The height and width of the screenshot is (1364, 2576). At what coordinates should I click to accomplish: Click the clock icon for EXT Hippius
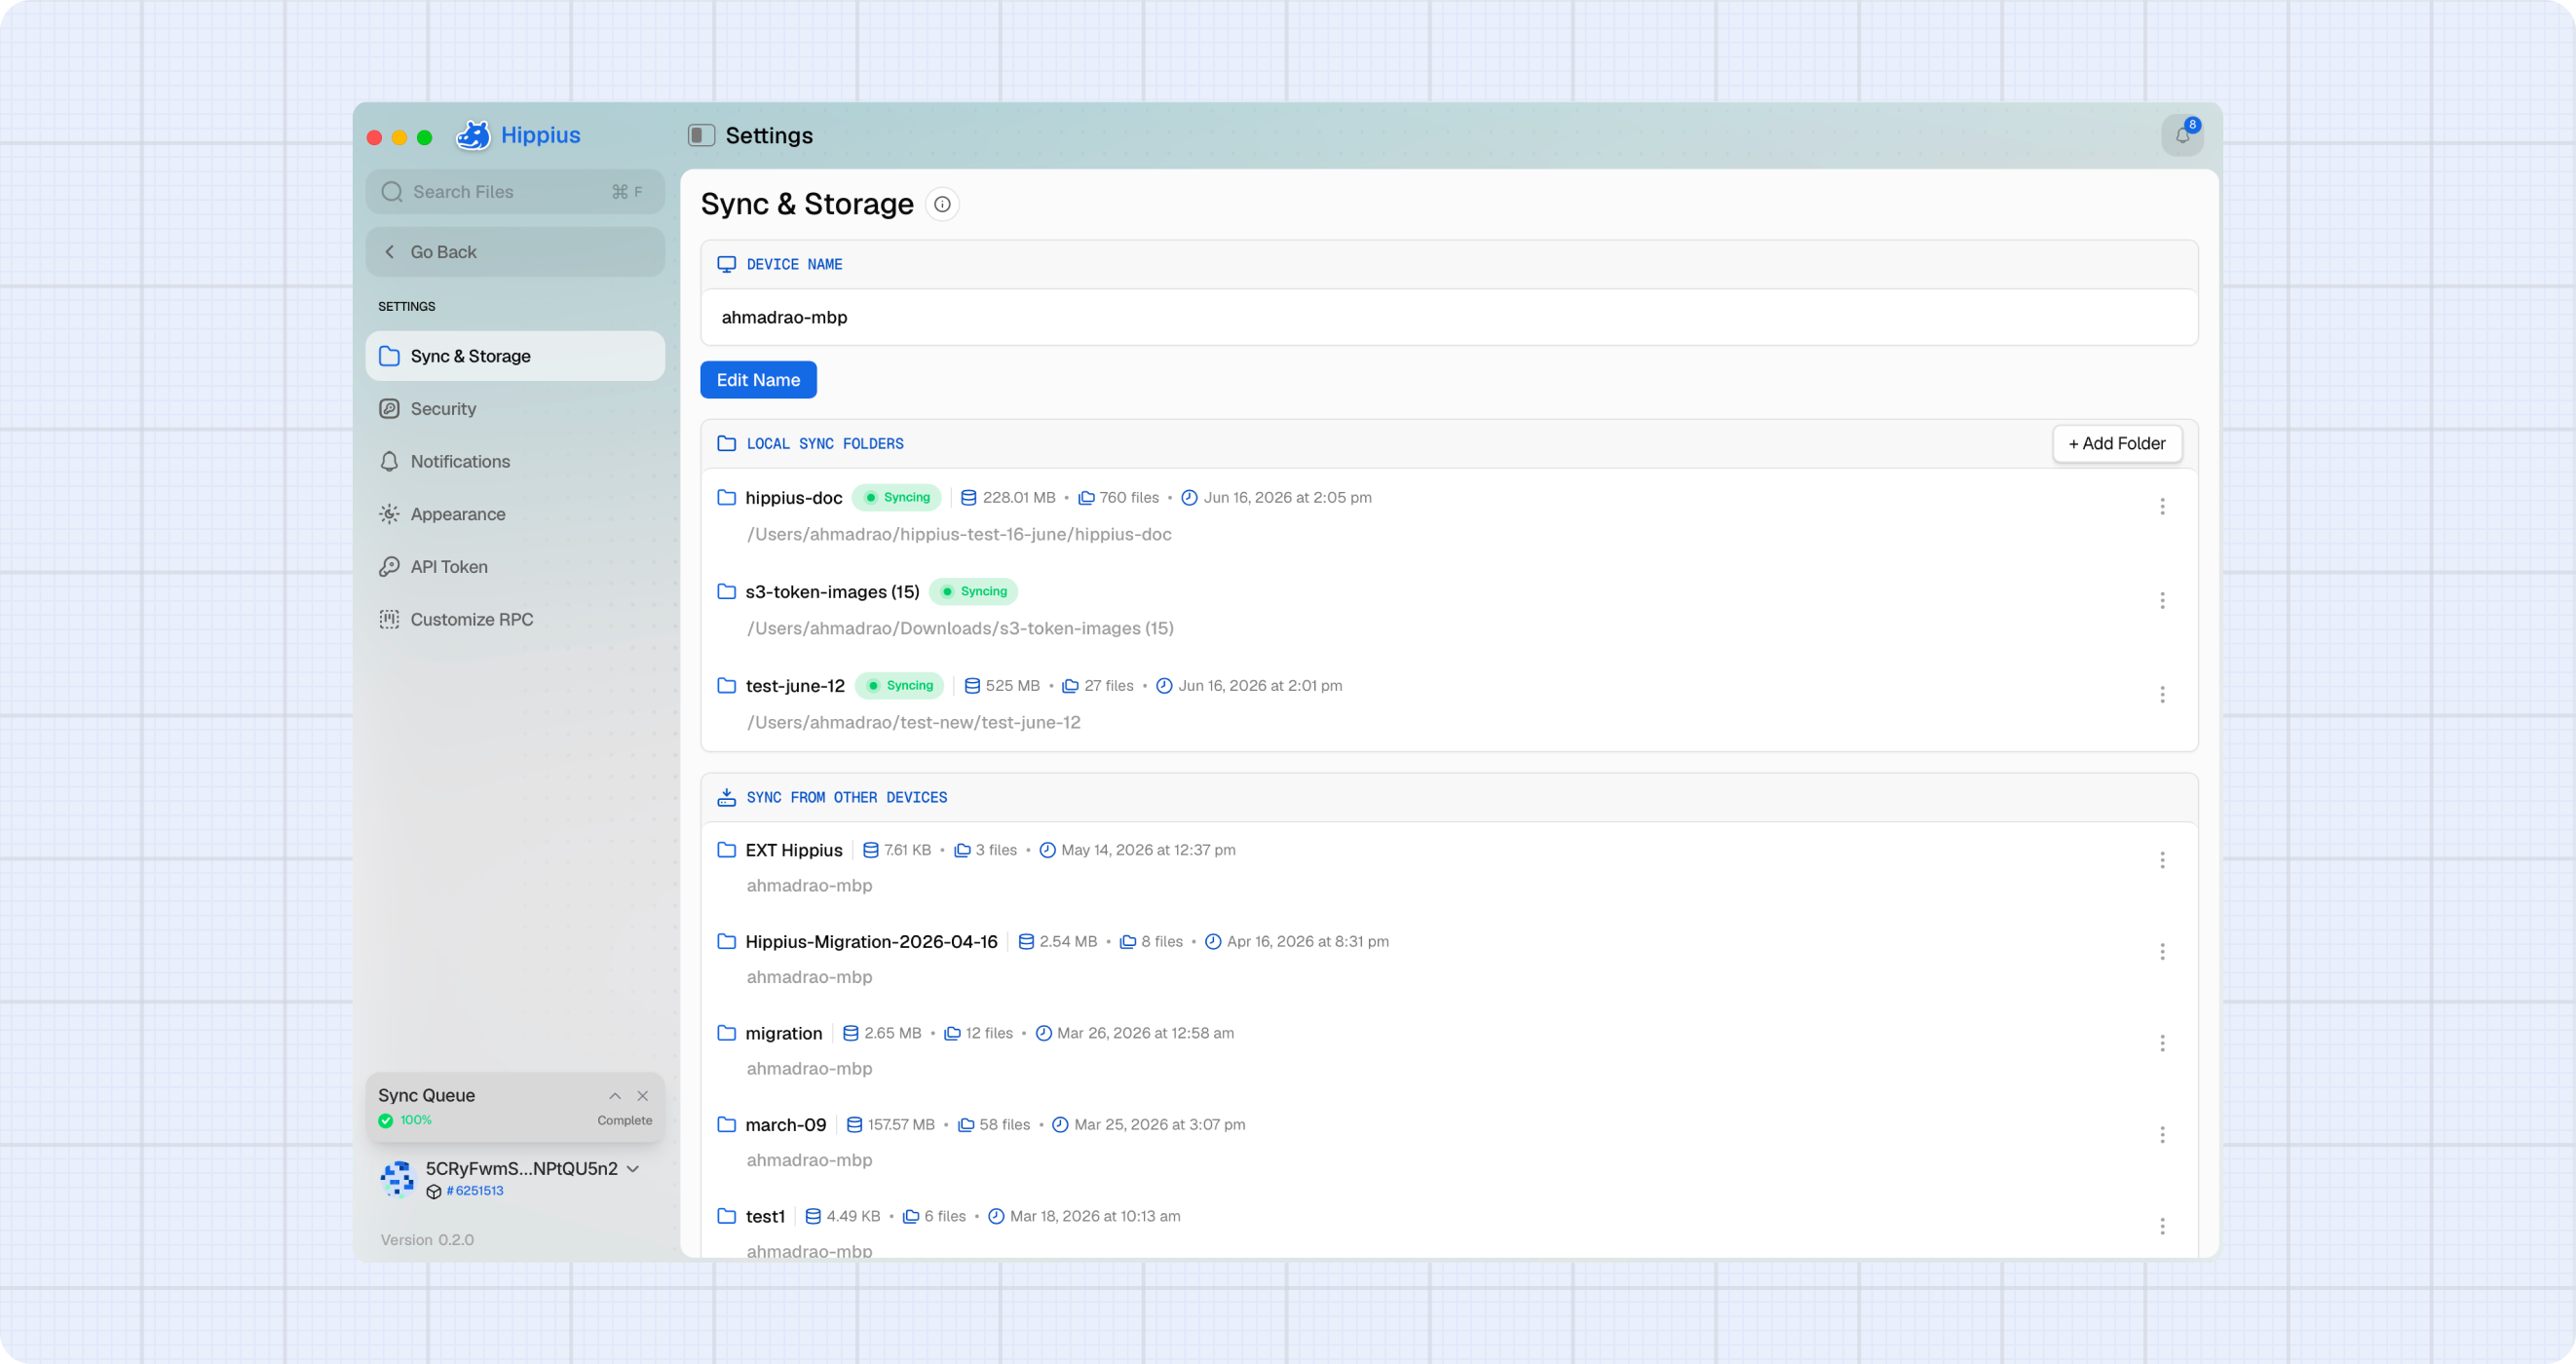[x=1047, y=850]
